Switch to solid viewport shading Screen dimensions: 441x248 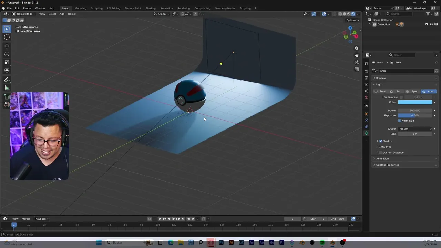click(x=345, y=14)
